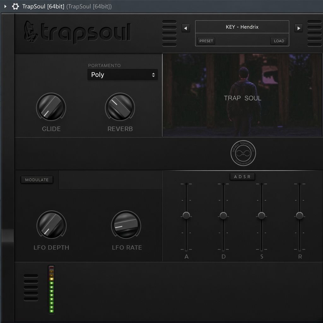Click the Trap Soul artwork image
The height and width of the screenshot is (323, 323).
click(242, 95)
